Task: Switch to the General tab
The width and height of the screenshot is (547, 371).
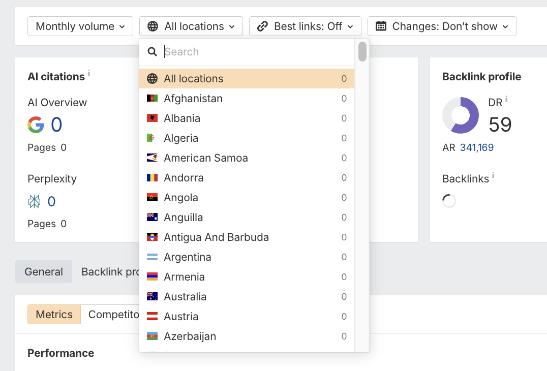Action: point(44,271)
